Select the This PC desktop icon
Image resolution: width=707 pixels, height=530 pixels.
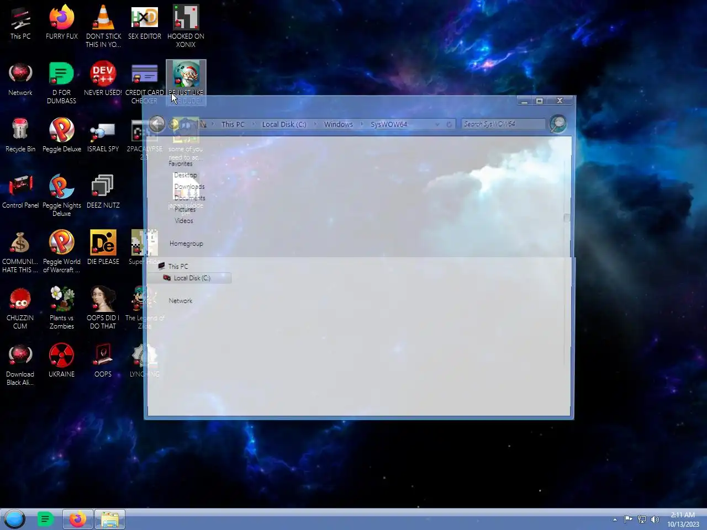point(20,22)
